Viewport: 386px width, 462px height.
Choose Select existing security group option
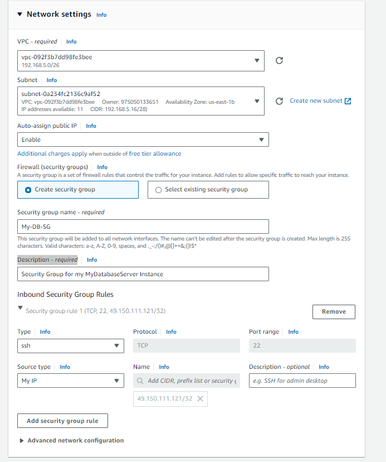159,190
